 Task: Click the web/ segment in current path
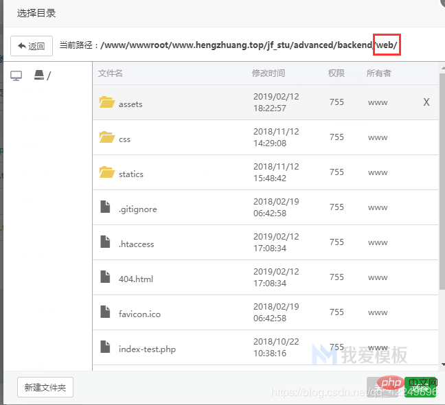387,45
